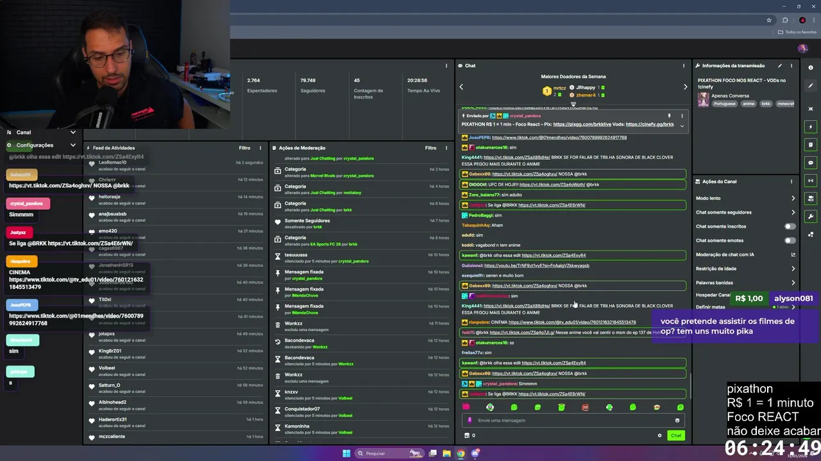Show next leaderboard with right arrow
This screenshot has height=461, width=821.
pos(685,87)
